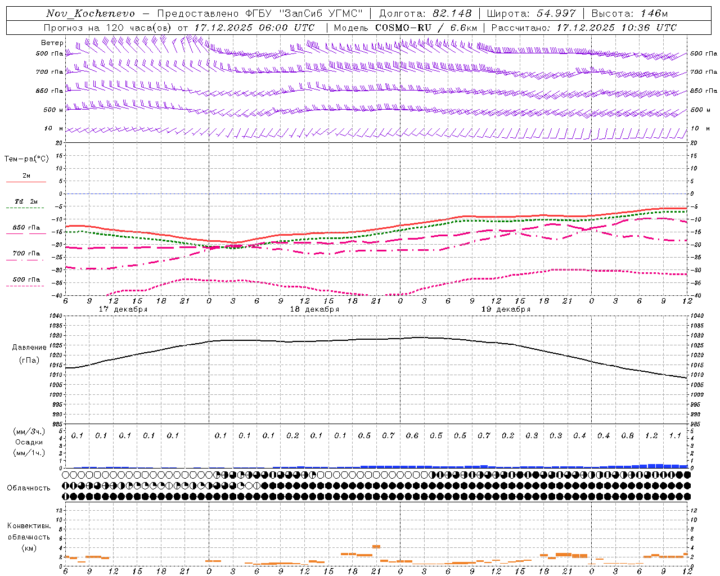Select the longitude value 82.148
This screenshot has width=720, height=576.
point(452,13)
